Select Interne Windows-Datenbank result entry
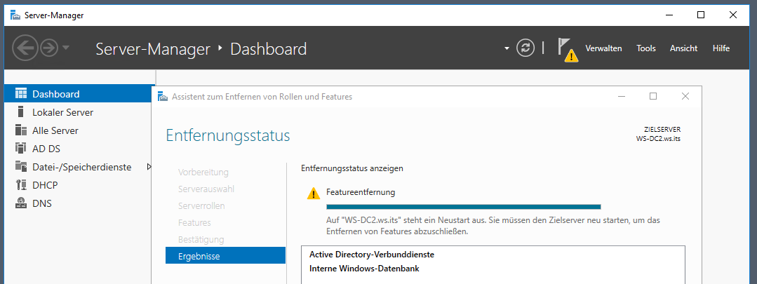Image resolution: width=757 pixels, height=284 pixels. pos(364,269)
